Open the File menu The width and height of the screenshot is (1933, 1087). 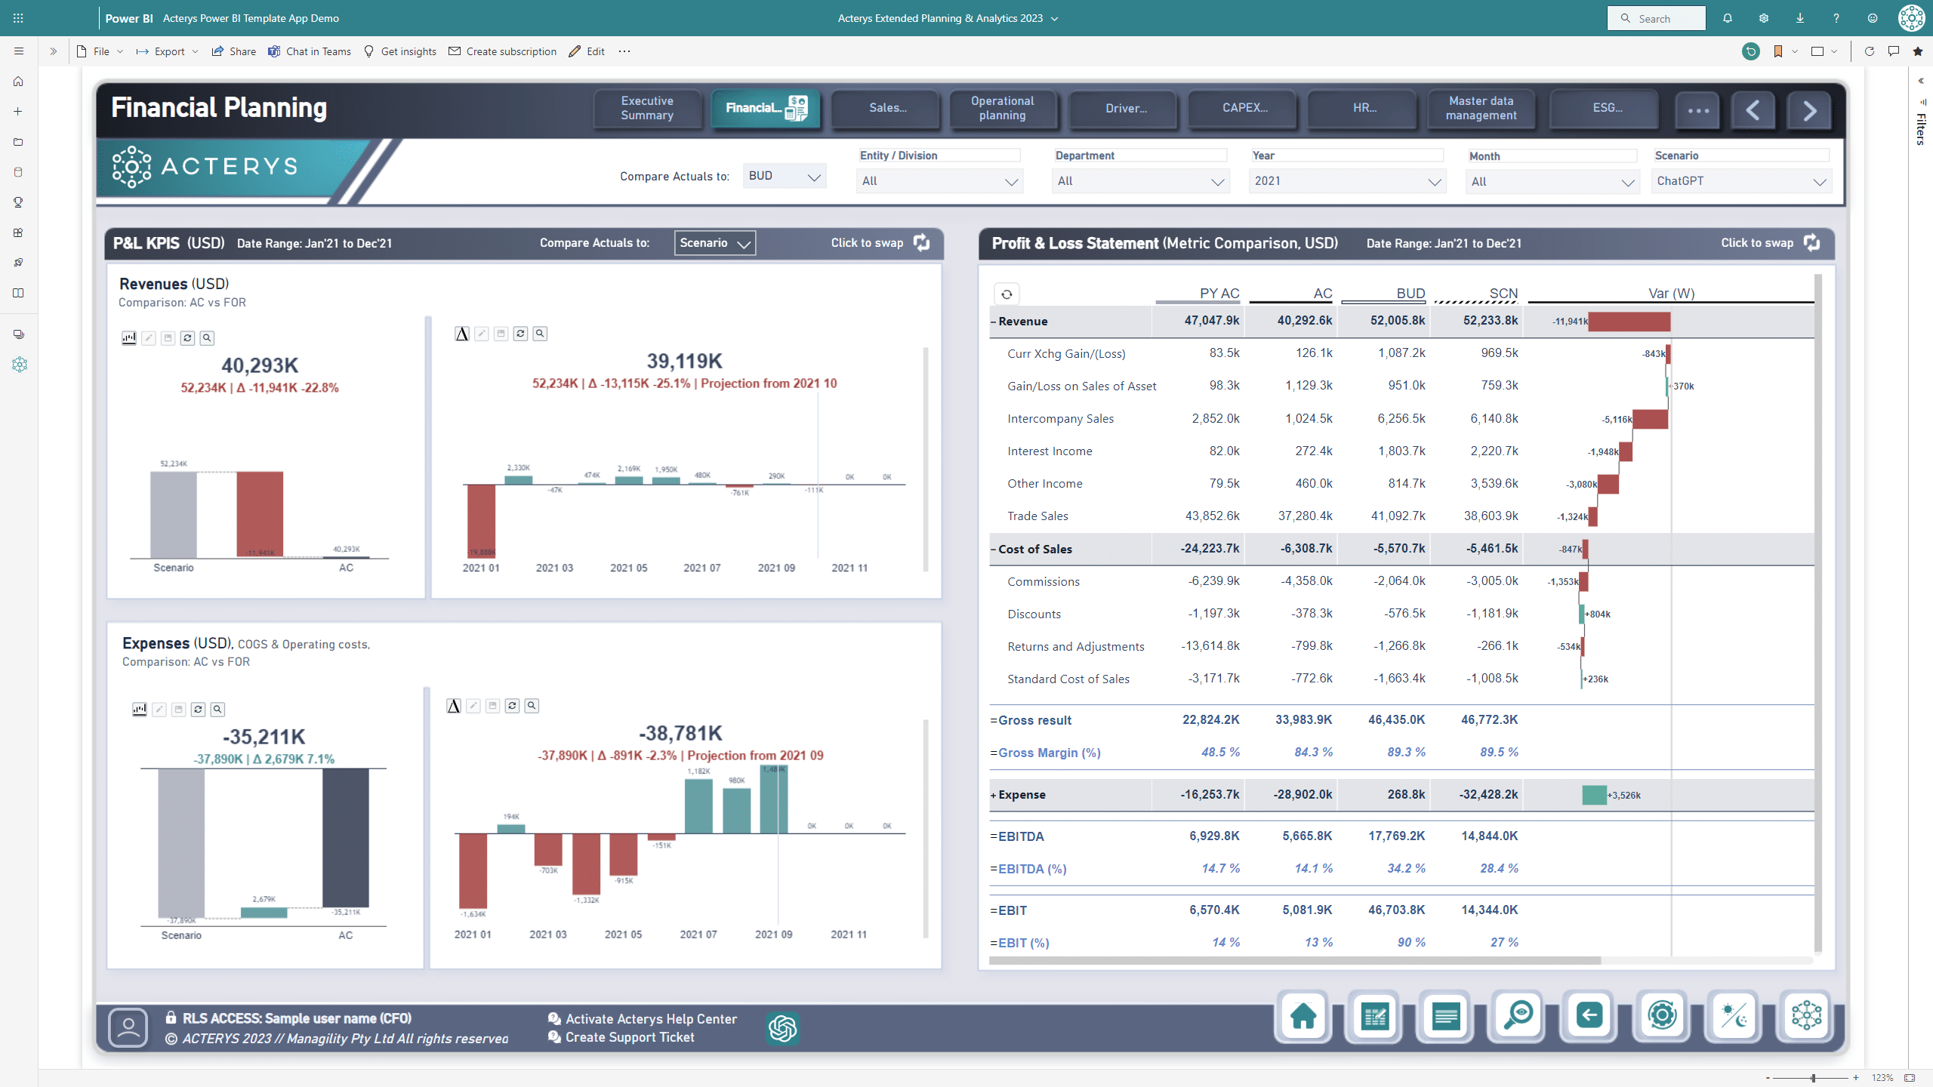100,51
